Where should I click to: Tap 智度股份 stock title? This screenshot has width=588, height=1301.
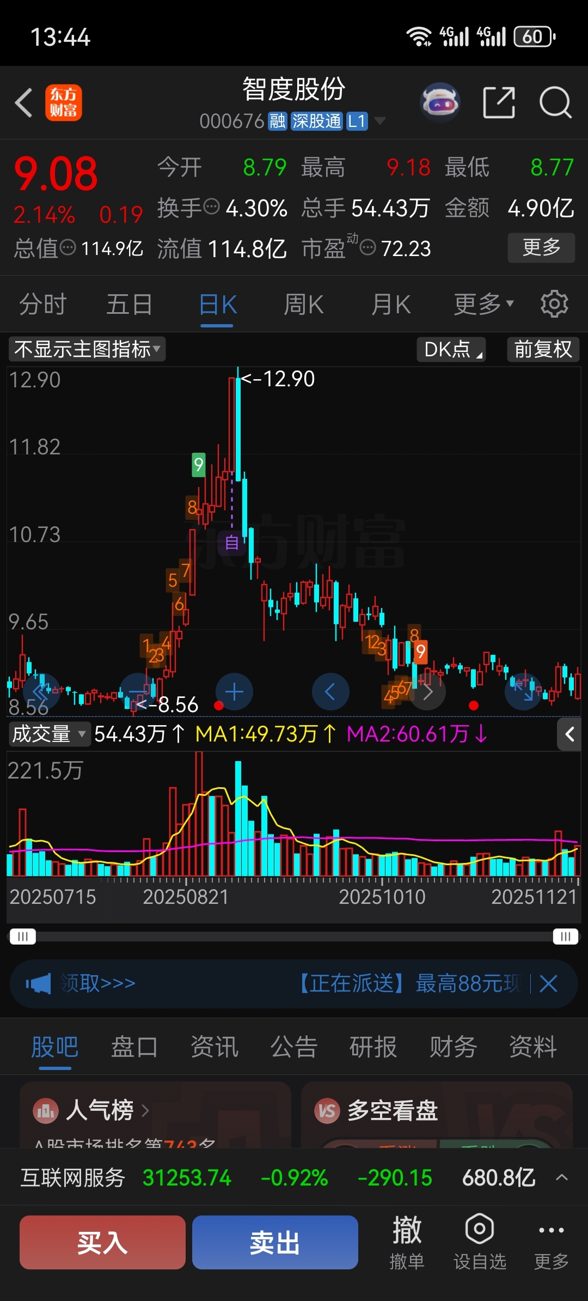click(x=294, y=89)
